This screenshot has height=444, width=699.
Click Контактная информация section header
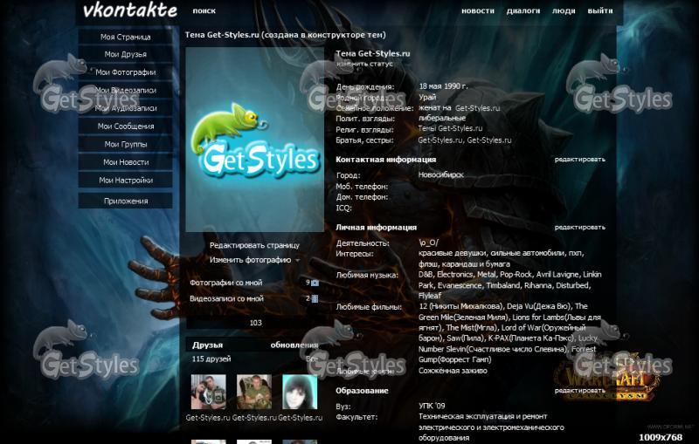(385, 160)
